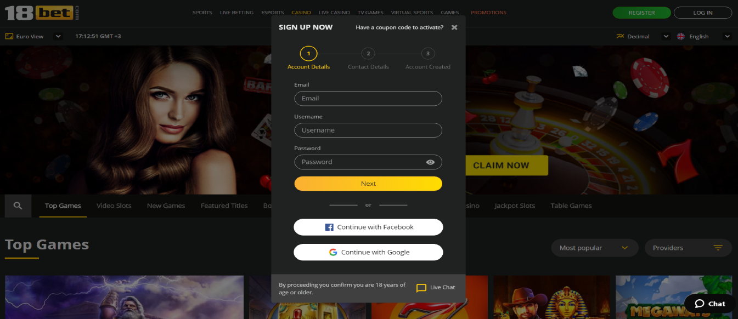Open Live Casino section
Viewport: 738px width, 319px height.
tap(334, 13)
